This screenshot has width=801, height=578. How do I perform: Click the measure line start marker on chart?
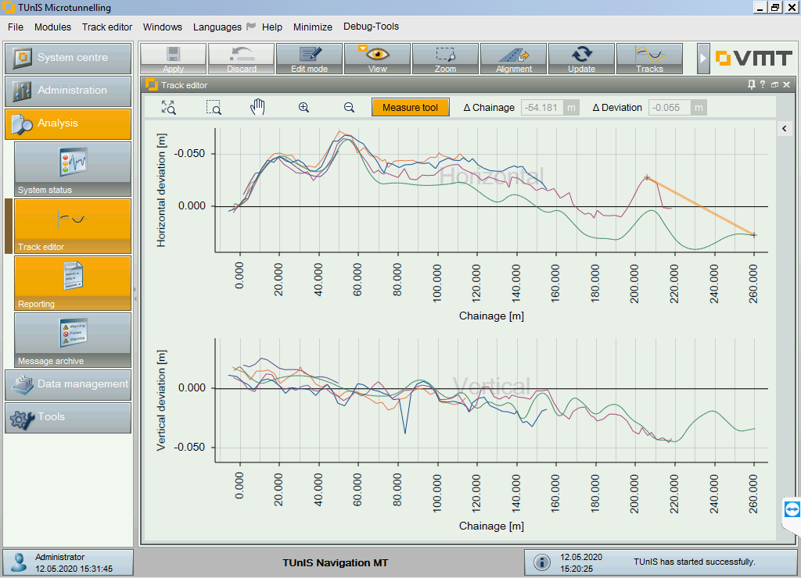coord(647,177)
